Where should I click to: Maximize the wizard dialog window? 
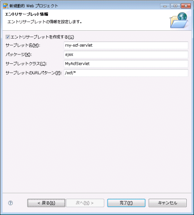coord(175,6)
